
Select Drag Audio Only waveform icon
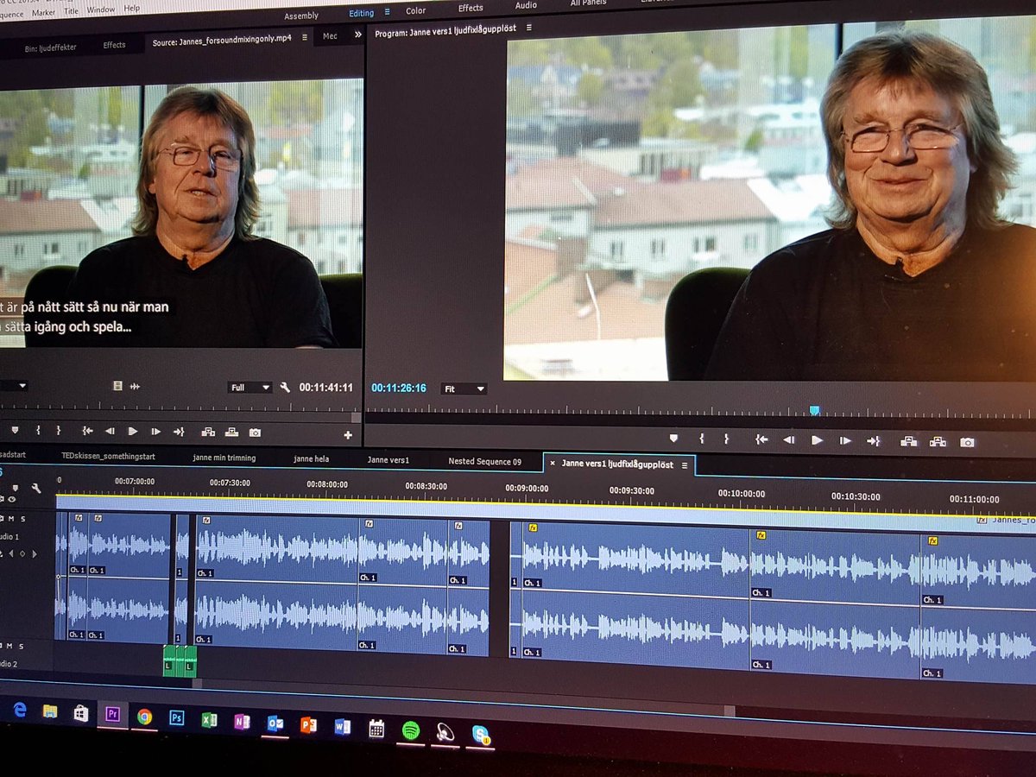pyautogui.click(x=135, y=386)
